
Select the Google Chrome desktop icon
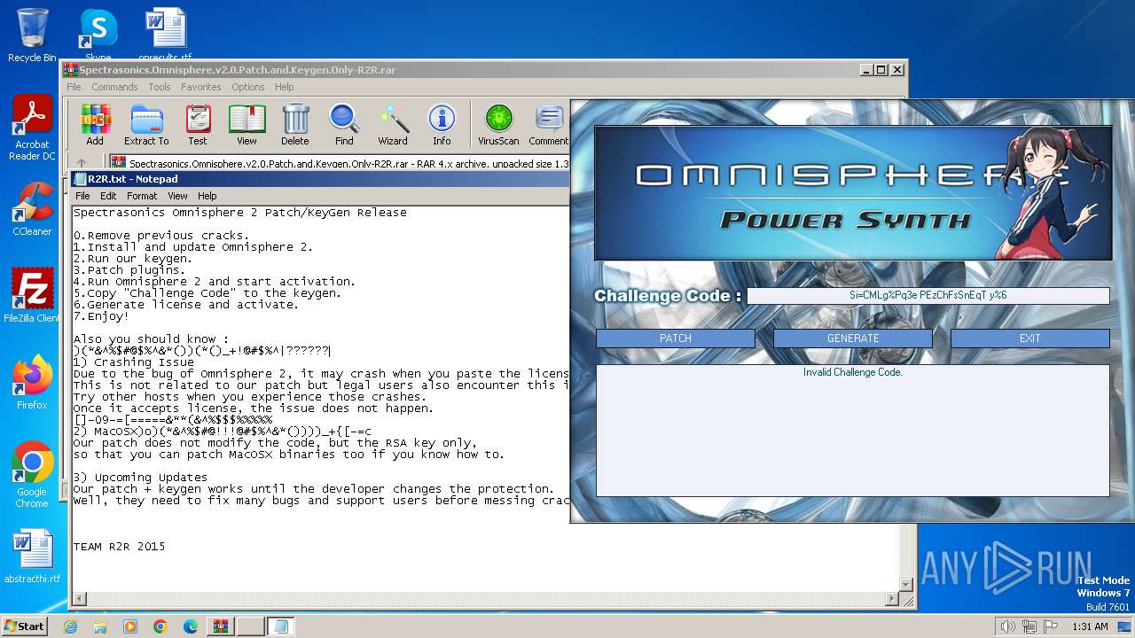32,475
